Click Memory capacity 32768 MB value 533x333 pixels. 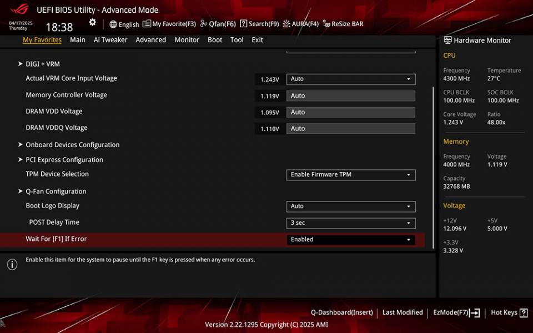456,186
